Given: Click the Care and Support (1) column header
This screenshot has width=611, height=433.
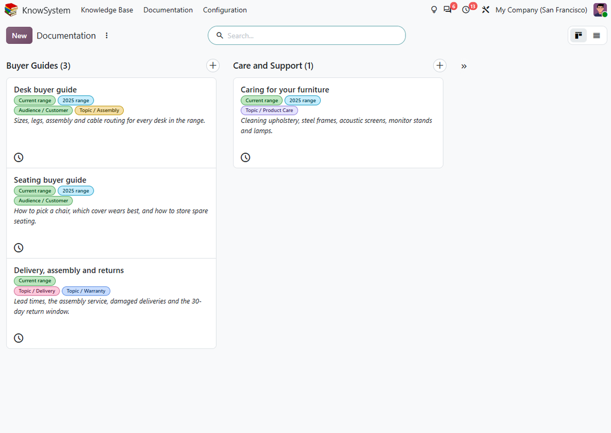Looking at the screenshot, I should coord(273,65).
